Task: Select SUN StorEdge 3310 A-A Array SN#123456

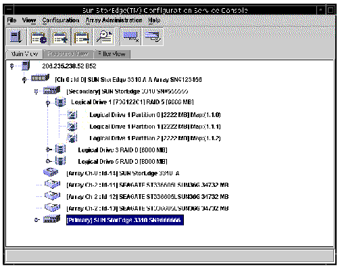Action: 128,80
